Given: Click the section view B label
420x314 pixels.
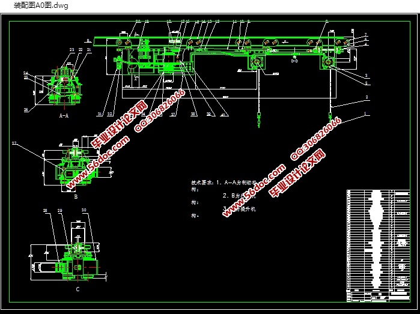Looking at the screenshot, I should point(76,196).
